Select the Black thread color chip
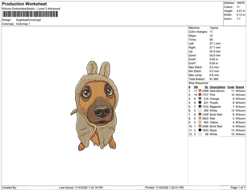This screenshot has height=190, width=247. [200, 130]
